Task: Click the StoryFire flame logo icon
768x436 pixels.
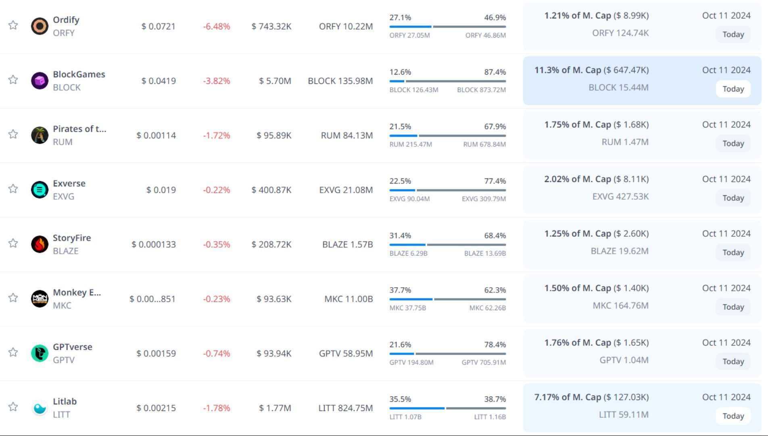Action: [x=40, y=244]
